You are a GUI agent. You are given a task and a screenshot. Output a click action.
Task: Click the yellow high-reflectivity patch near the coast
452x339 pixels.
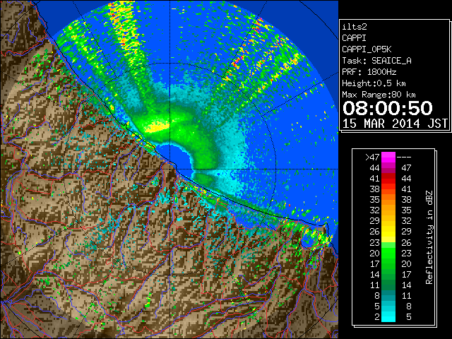point(157,127)
